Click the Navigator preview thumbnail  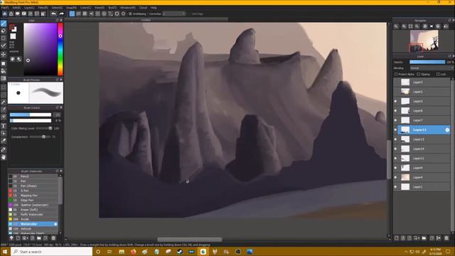(x=424, y=41)
